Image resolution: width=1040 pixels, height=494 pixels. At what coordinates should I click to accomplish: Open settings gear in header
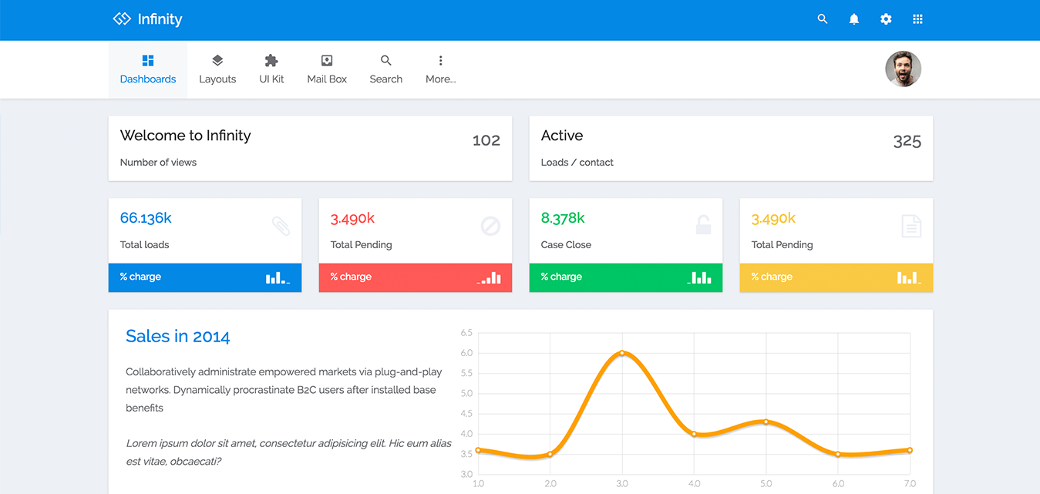(886, 19)
